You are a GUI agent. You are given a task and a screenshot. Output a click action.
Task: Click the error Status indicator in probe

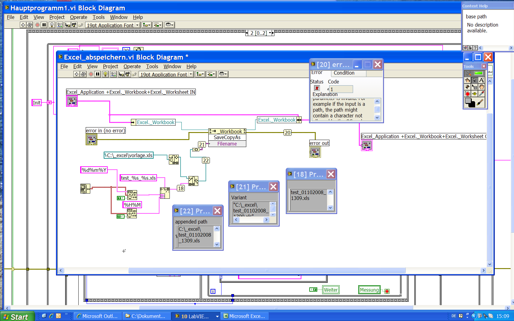(x=317, y=88)
